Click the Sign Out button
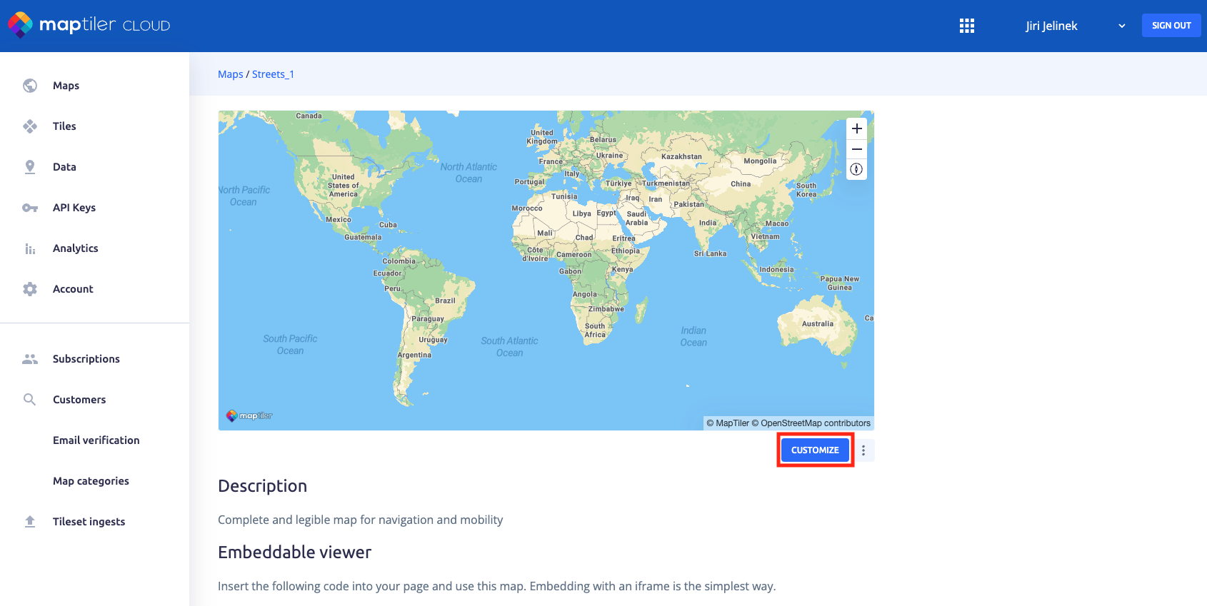Screen dimensions: 1207x606 1171,26
